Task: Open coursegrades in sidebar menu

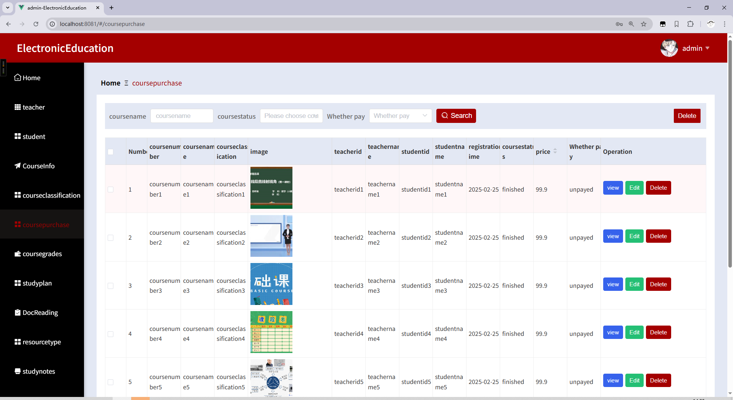Action: (x=42, y=254)
